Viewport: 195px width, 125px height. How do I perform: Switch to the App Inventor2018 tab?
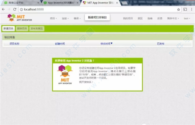point(61,3)
